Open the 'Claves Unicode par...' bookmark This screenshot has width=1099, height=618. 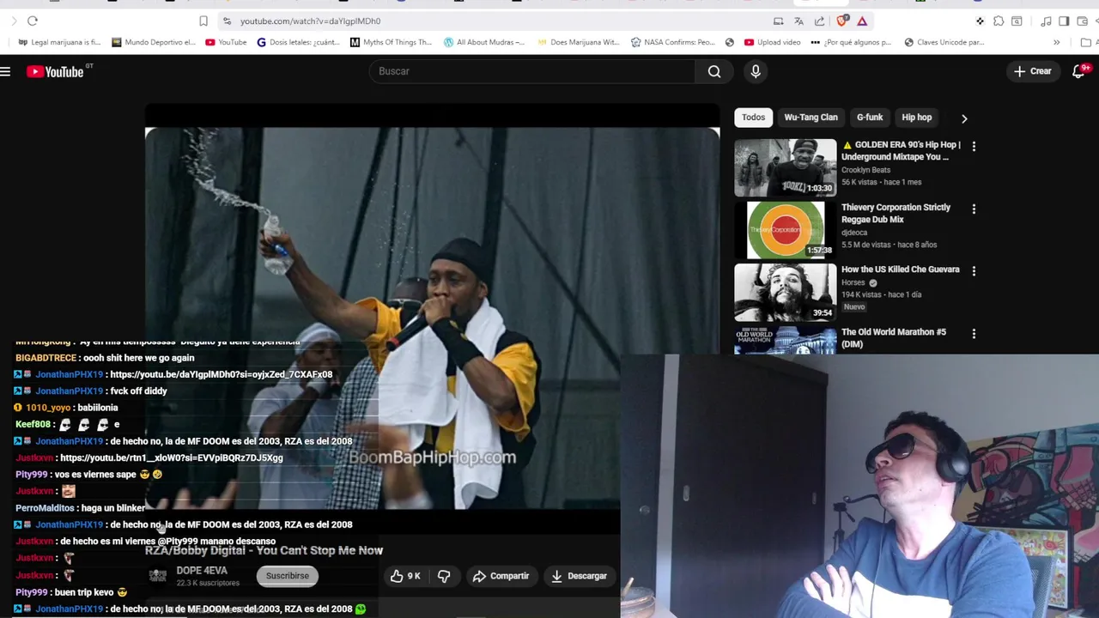coord(944,42)
